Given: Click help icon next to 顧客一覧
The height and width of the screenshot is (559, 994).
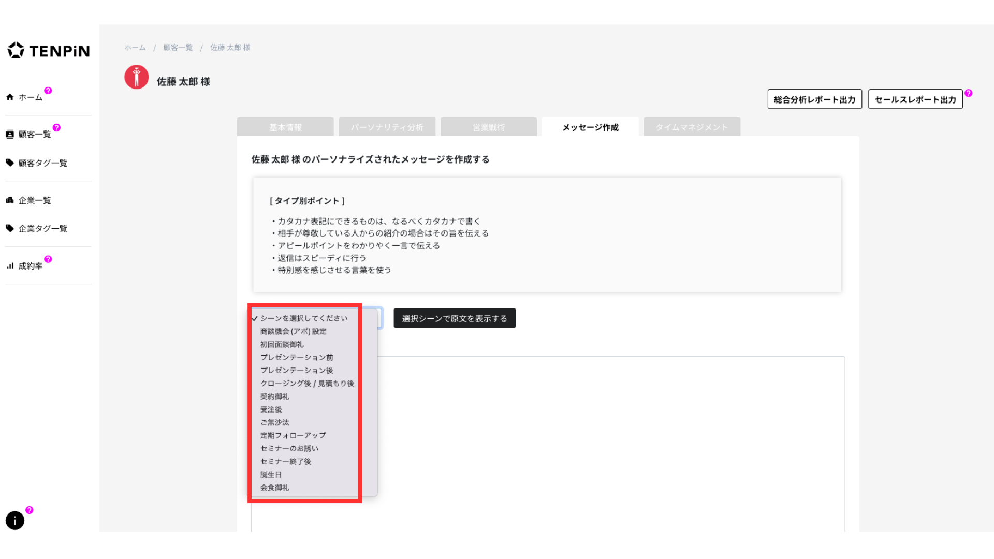Looking at the screenshot, I should coord(56,128).
